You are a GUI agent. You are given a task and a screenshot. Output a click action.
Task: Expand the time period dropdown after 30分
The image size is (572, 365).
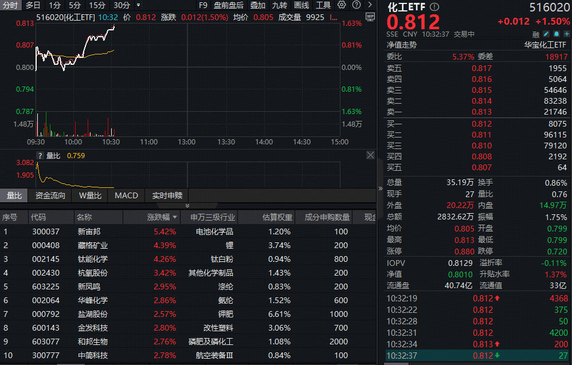[138, 5]
